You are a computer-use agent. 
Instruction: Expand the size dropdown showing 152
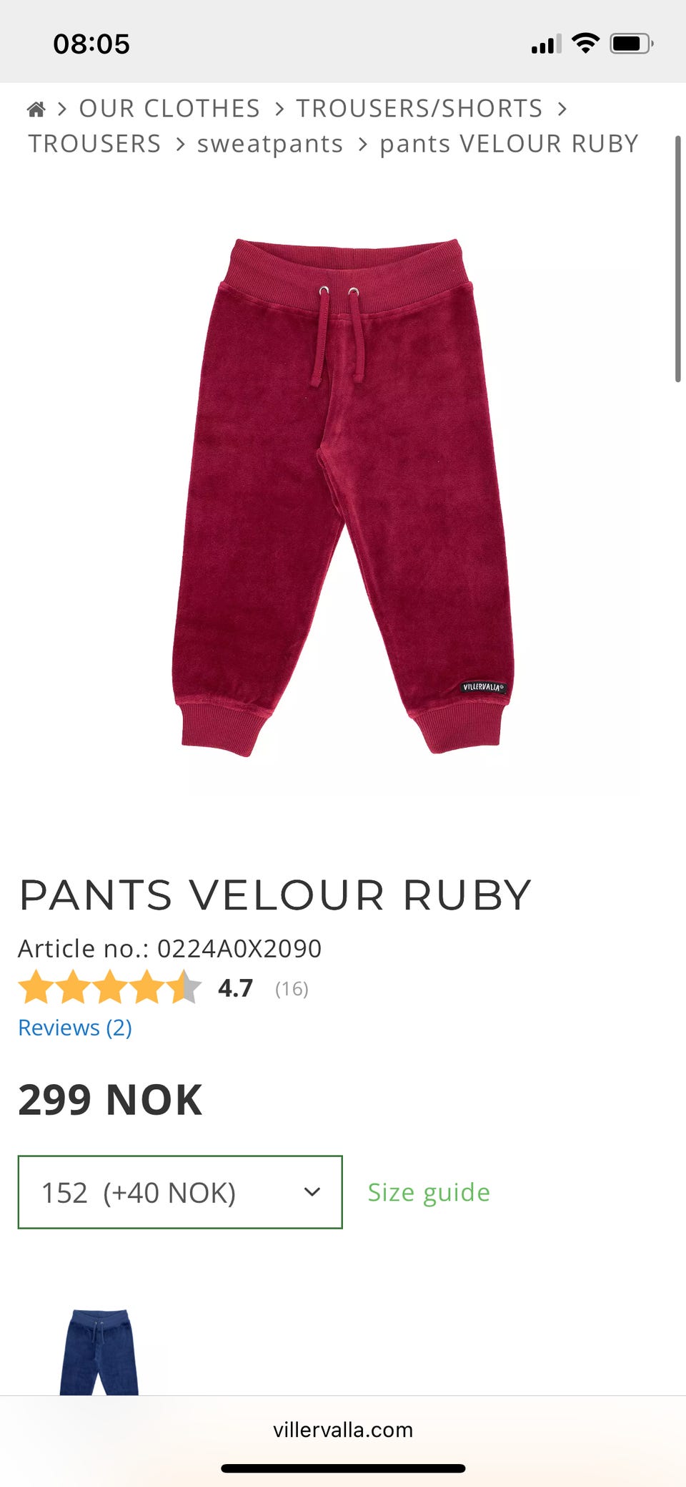click(x=180, y=1192)
